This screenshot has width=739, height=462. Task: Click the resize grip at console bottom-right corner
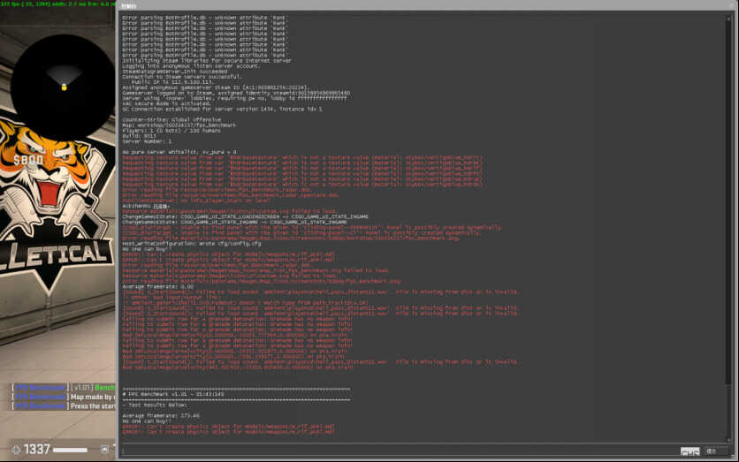coord(732,457)
